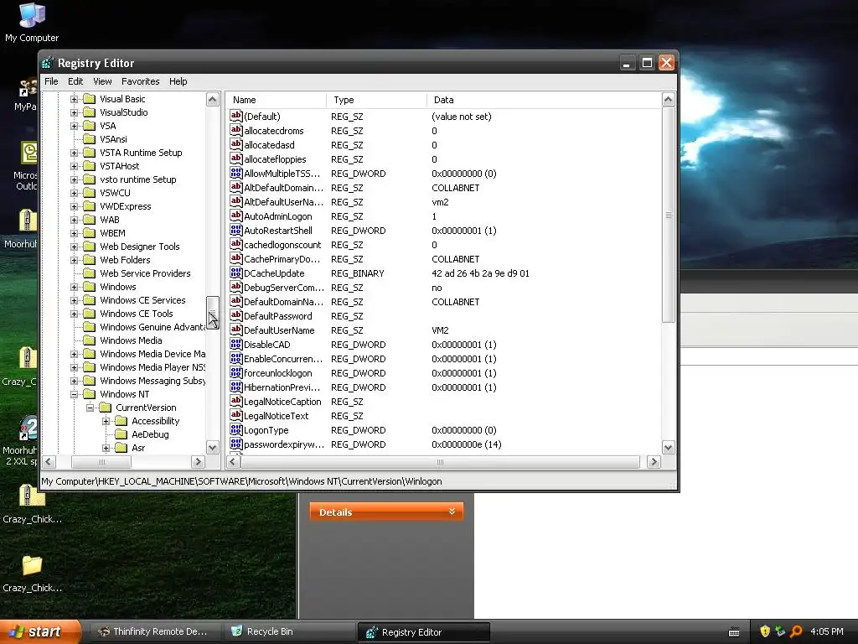Switch to Recycle Bin taskbar button
This screenshot has height=644, width=858.
289,631
